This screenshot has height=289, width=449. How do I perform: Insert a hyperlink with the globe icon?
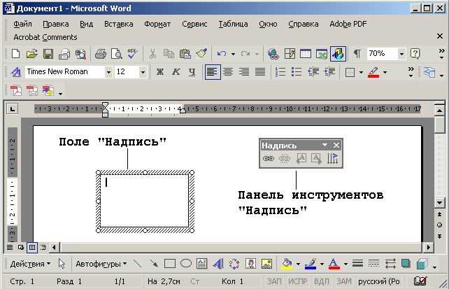pos(273,54)
